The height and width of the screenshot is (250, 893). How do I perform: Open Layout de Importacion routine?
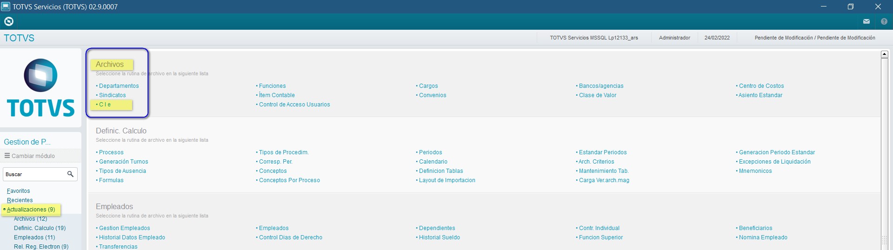447,180
